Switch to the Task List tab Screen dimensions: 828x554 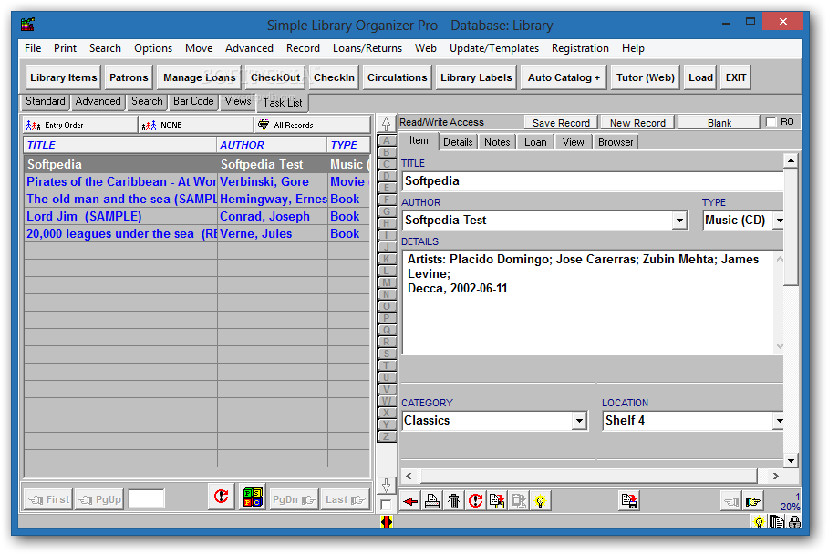coord(283,102)
